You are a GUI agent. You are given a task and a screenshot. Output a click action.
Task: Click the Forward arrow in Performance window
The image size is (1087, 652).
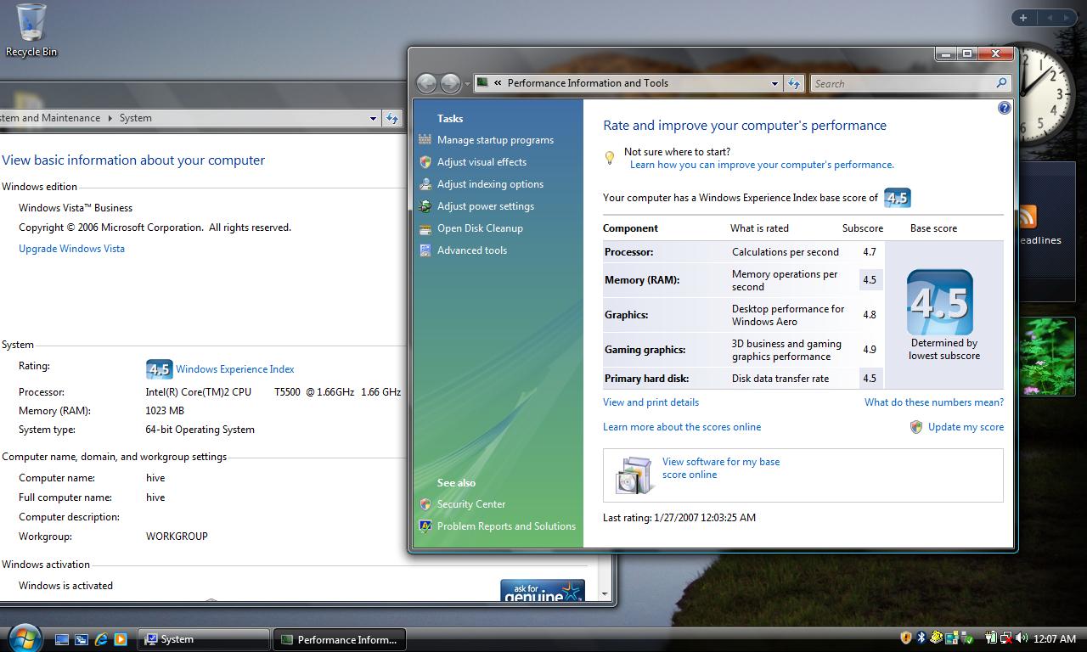click(x=450, y=83)
